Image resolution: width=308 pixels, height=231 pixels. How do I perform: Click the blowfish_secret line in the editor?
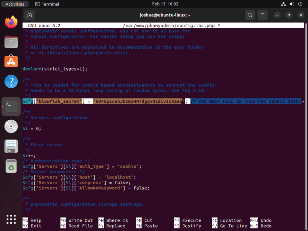point(96,101)
